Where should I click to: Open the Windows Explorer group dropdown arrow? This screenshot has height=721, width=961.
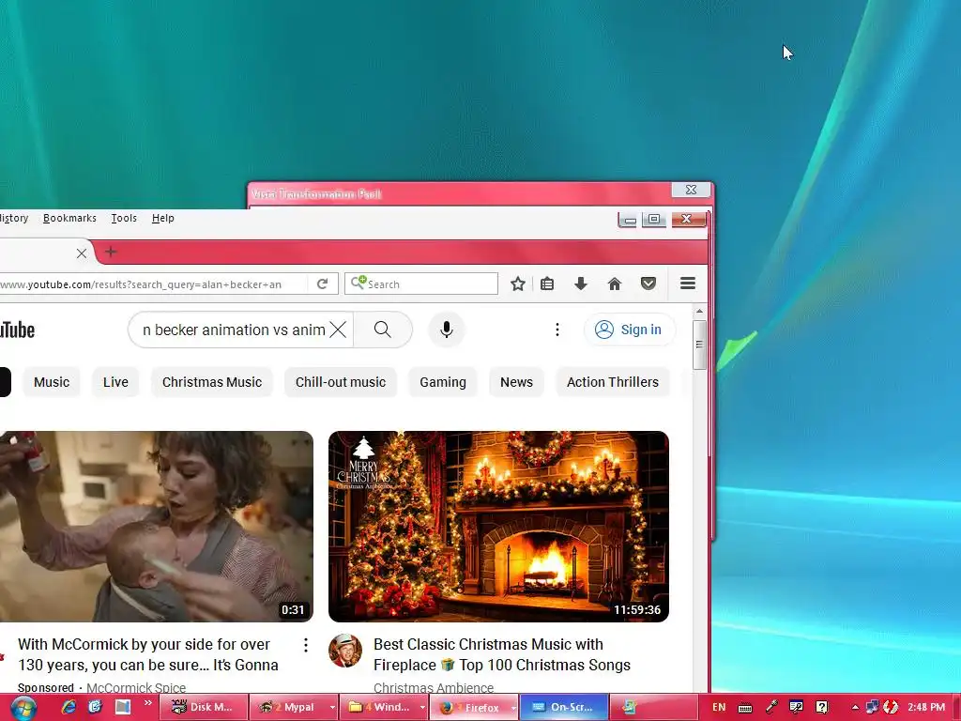422,708
